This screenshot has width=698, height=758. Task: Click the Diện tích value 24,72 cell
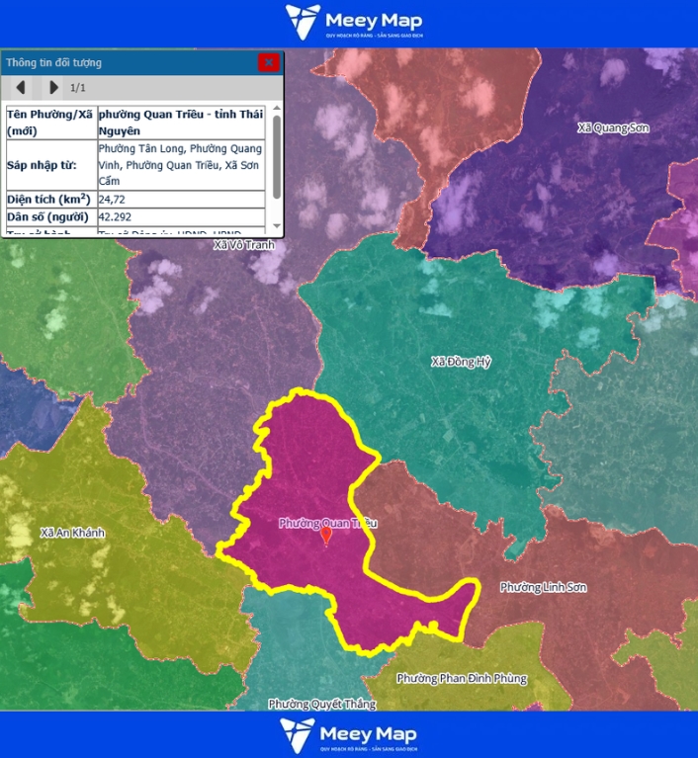180,199
